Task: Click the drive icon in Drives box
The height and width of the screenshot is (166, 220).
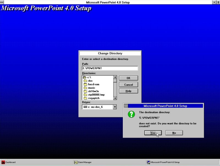Action: point(85,107)
